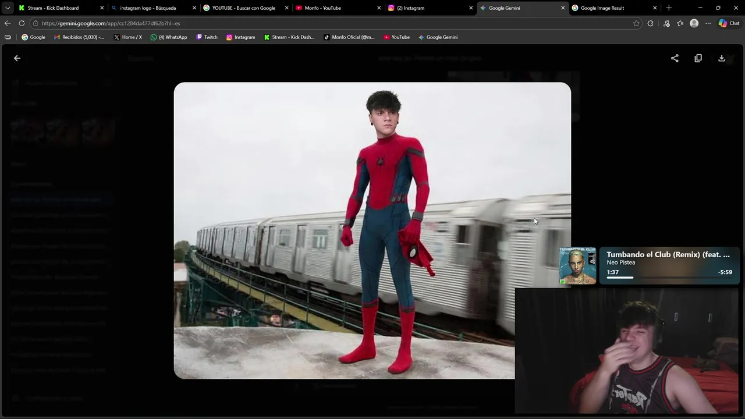Close the Stream - Kick Dashboard tab
This screenshot has width=745, height=419.
click(x=102, y=8)
